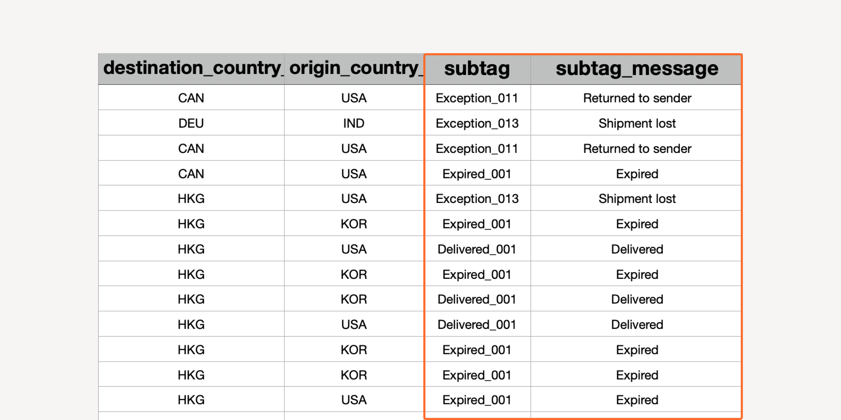Click Delivered_001 in the KOR row

coord(477,299)
